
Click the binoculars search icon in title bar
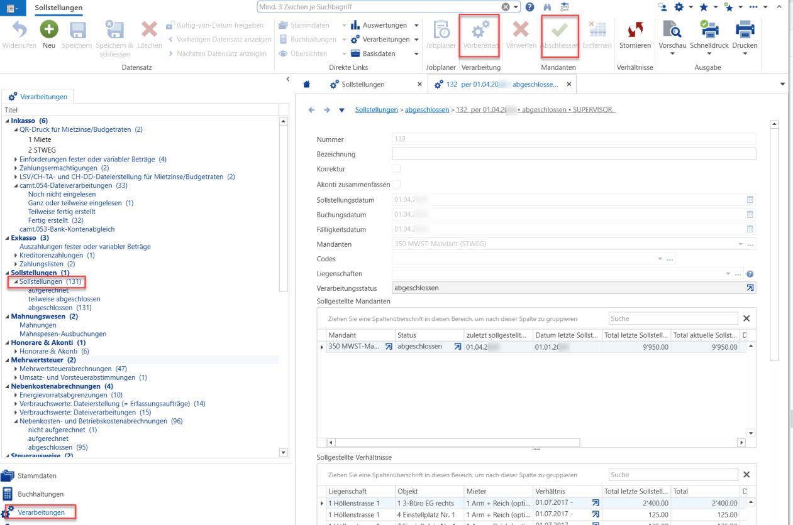pyautogui.click(x=547, y=7)
